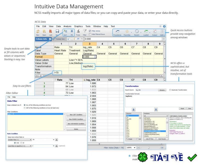This screenshot has width=200, height=165.
Task: Select ANY of the following conditions radio
Action: [x=24, y=108]
